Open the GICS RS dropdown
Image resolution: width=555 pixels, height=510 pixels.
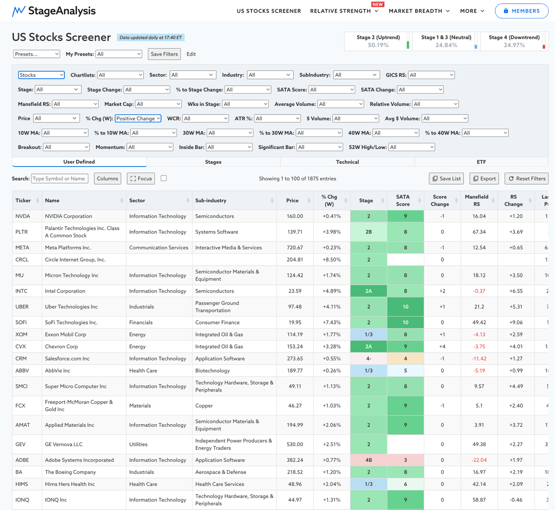[x=432, y=75]
